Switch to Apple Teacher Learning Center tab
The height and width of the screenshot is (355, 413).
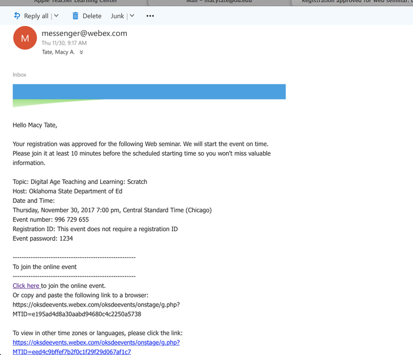[76, 2]
